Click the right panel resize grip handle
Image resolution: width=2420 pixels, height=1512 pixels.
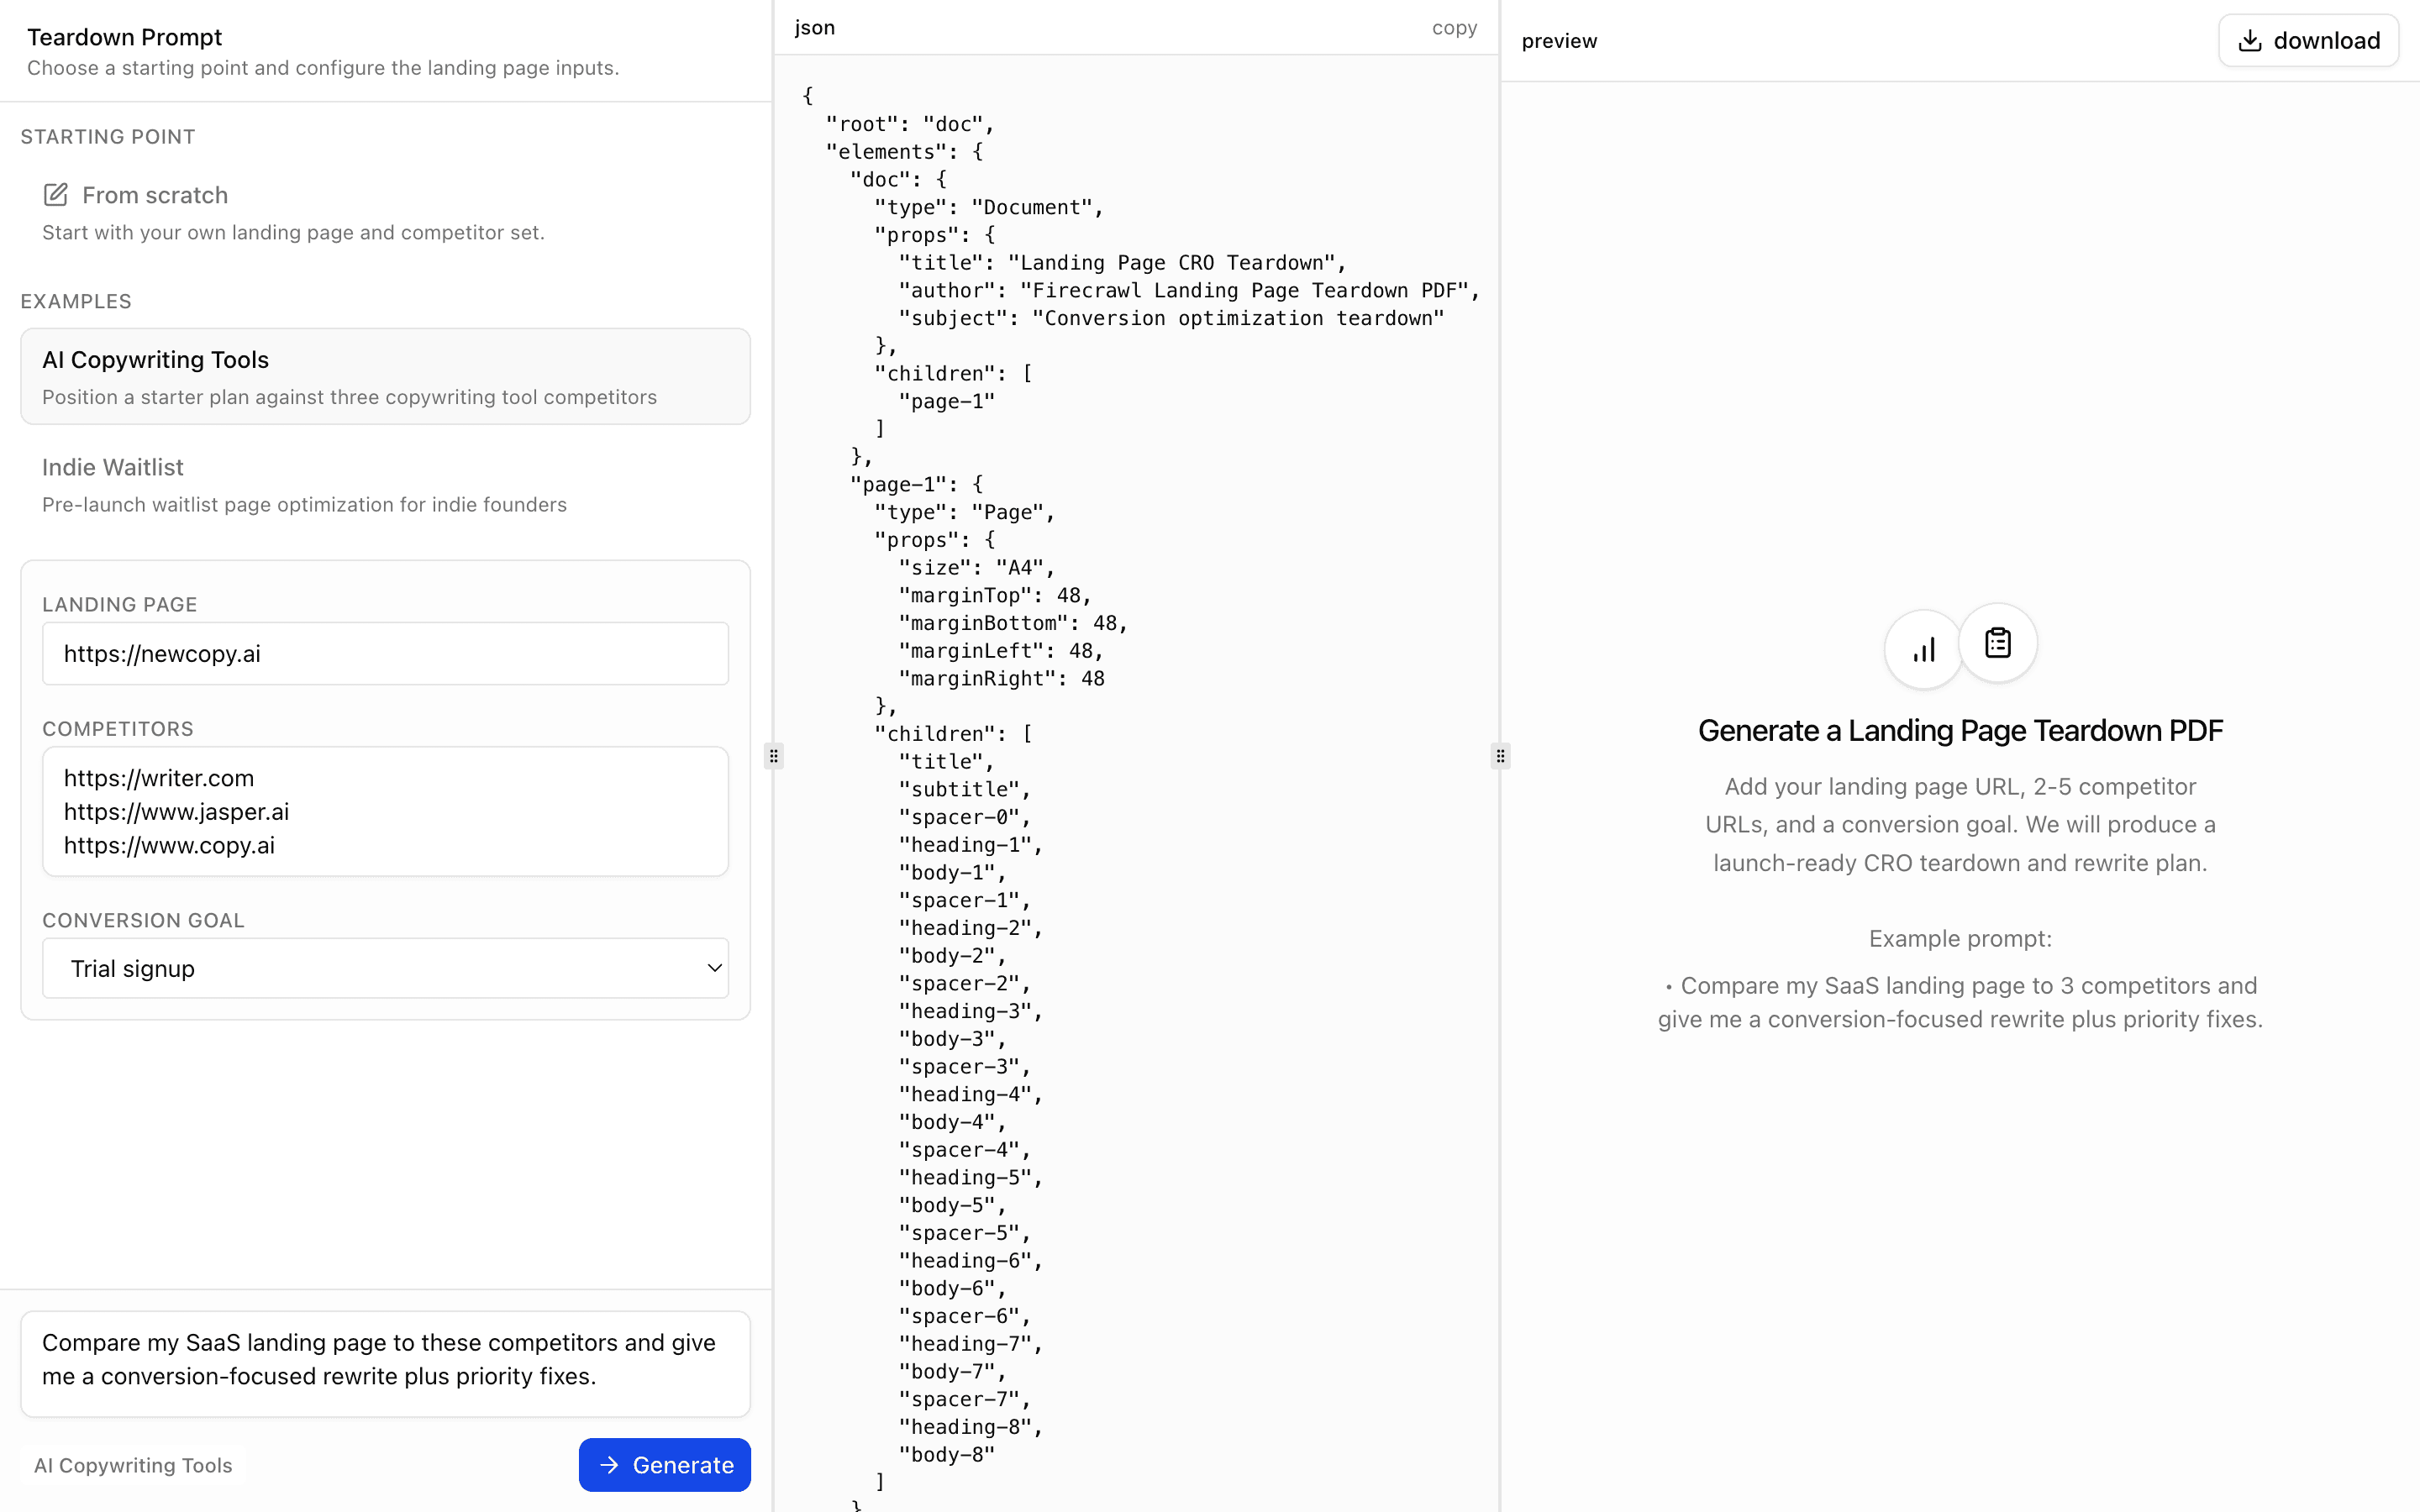pos(1499,756)
